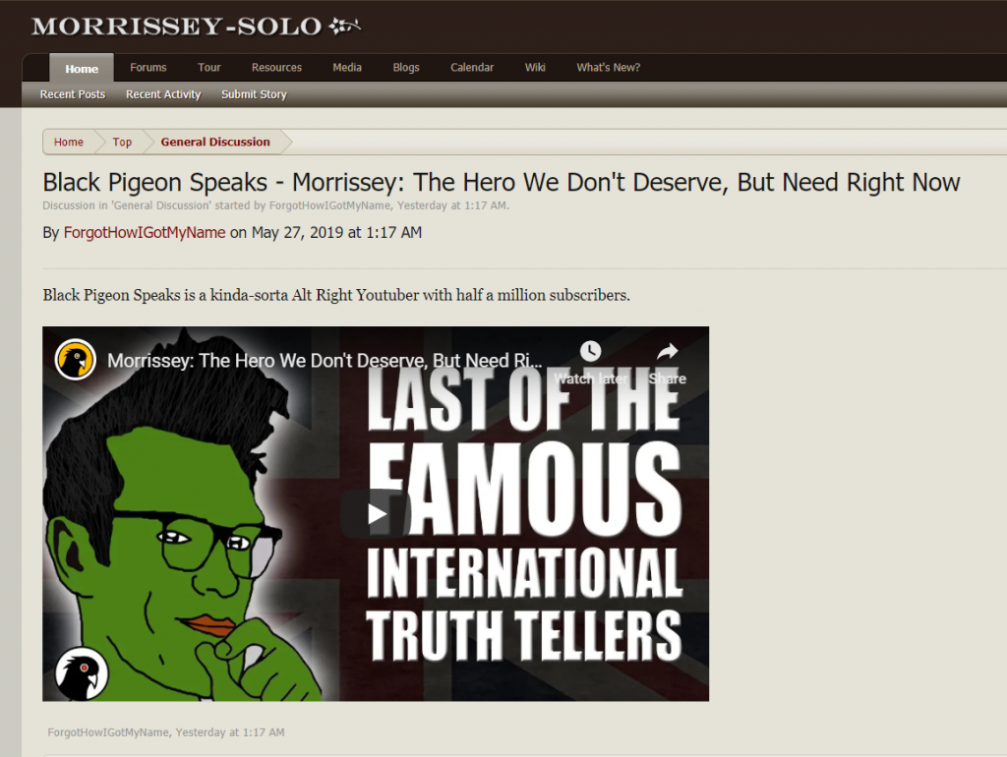Click the Share arrow icon on the video

tap(668, 351)
